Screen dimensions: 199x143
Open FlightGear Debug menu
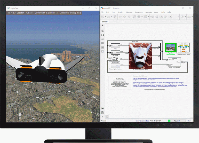[73, 13]
